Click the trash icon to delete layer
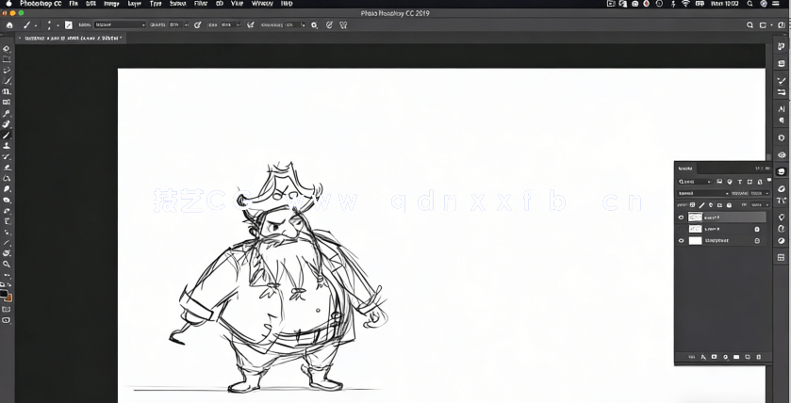 pos(759,357)
